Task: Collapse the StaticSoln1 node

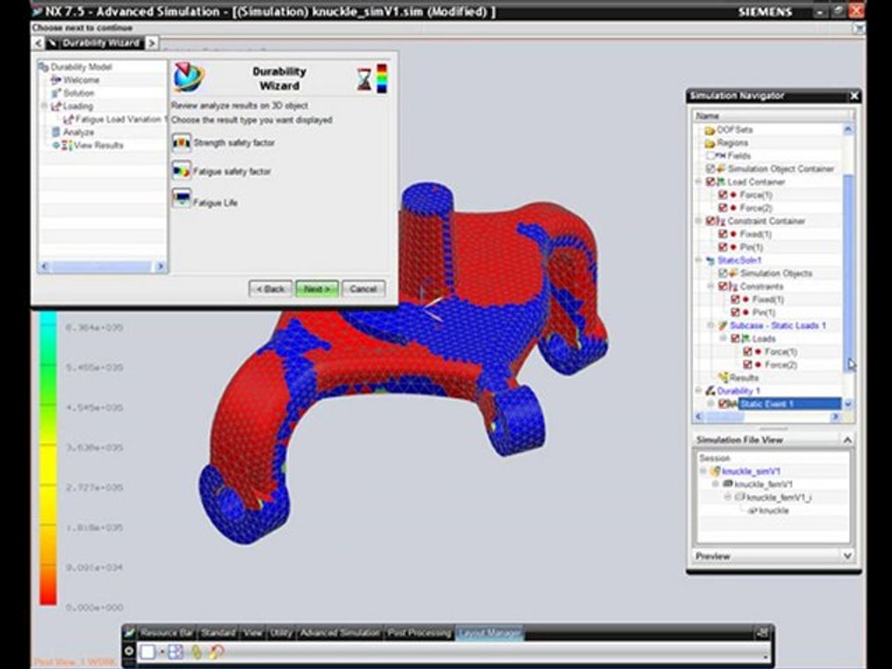Action: point(699,260)
